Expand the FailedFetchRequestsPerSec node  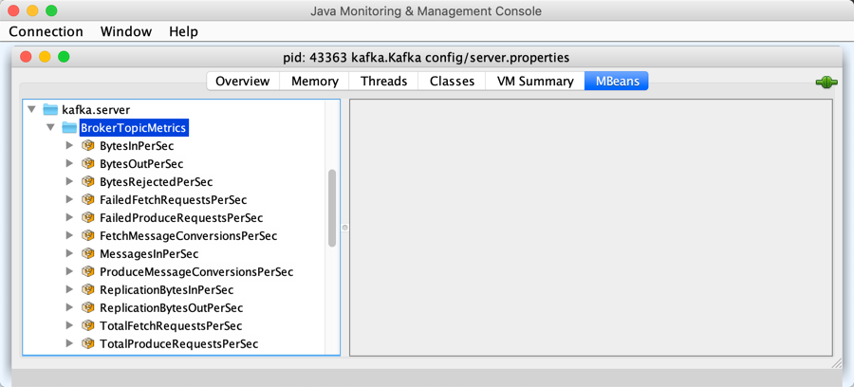click(x=69, y=200)
